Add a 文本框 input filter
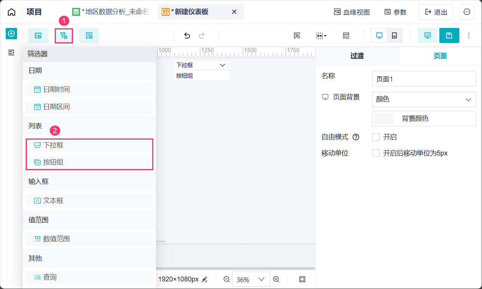 (89, 201)
